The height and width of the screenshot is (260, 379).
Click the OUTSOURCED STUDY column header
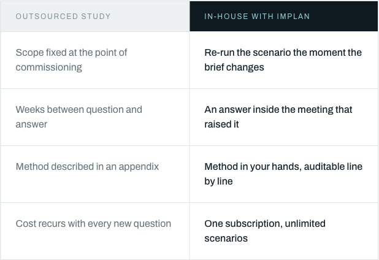click(95, 16)
